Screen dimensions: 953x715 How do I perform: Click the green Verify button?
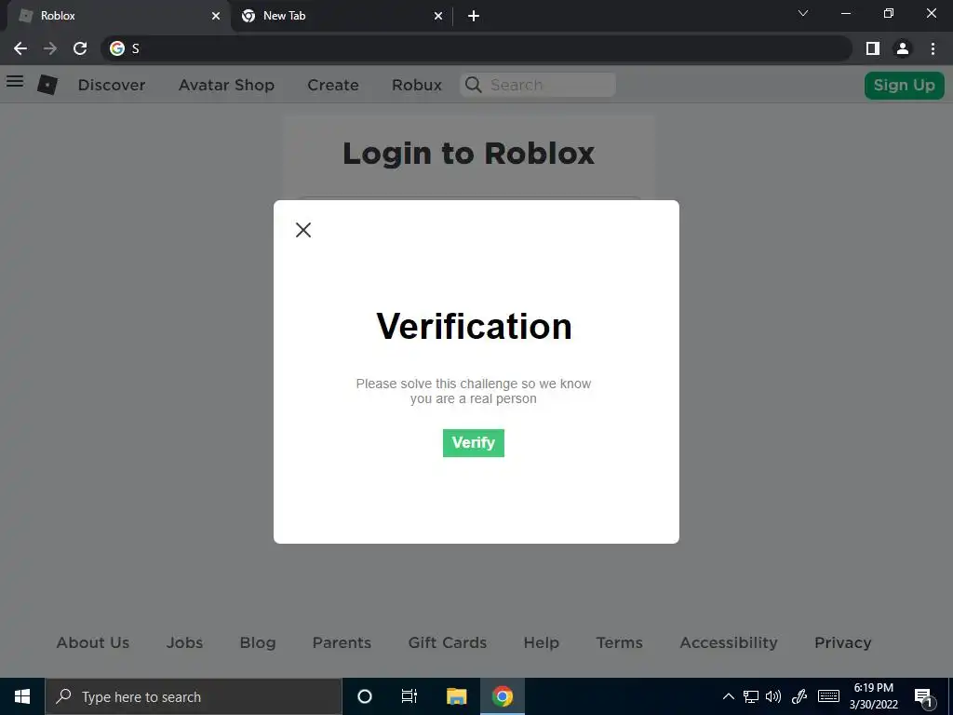click(474, 442)
